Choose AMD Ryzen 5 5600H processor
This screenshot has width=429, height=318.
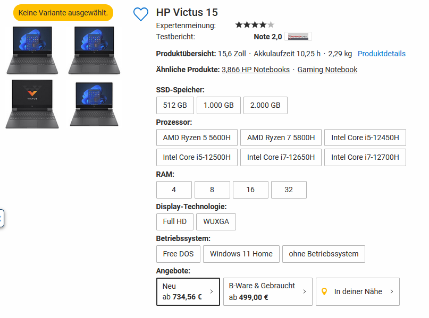pos(197,137)
